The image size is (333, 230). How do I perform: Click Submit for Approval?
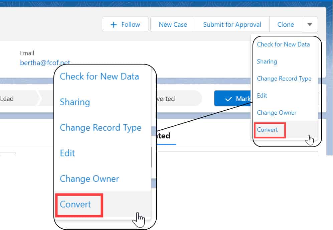click(232, 24)
